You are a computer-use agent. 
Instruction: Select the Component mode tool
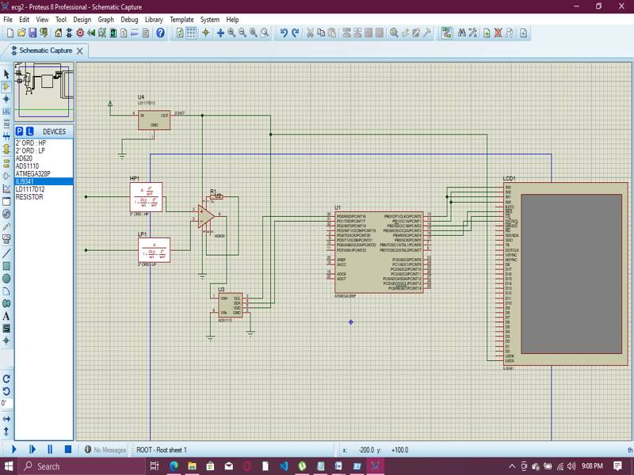coord(6,86)
